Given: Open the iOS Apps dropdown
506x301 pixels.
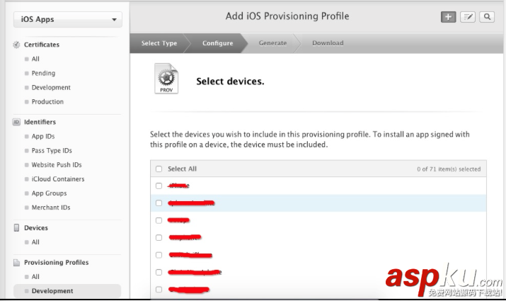Looking at the screenshot, I should tap(68, 19).
